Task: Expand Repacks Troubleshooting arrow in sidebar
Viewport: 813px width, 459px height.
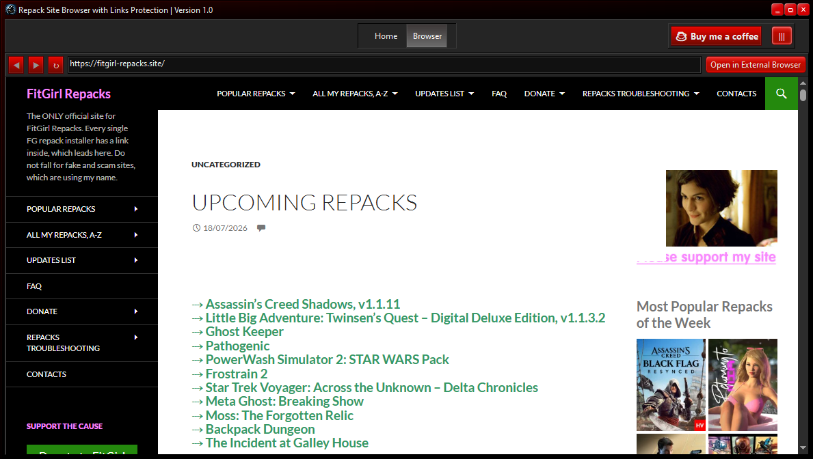Action: point(136,337)
